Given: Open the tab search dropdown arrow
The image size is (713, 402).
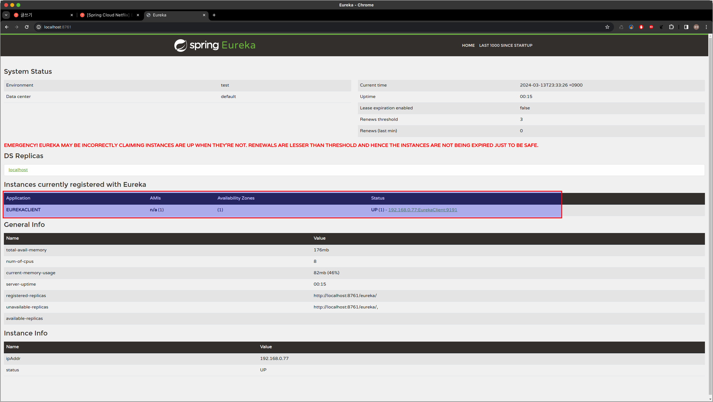Looking at the screenshot, I should [6, 15].
